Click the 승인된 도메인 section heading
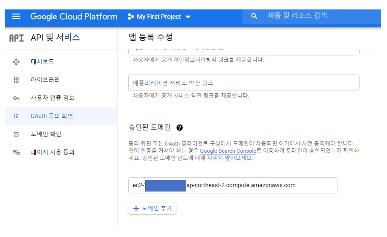Screen dimensions: 387x237 pyautogui.click(x=149, y=127)
